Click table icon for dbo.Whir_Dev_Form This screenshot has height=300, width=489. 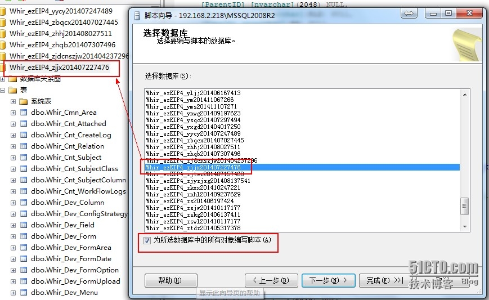tap(24, 236)
